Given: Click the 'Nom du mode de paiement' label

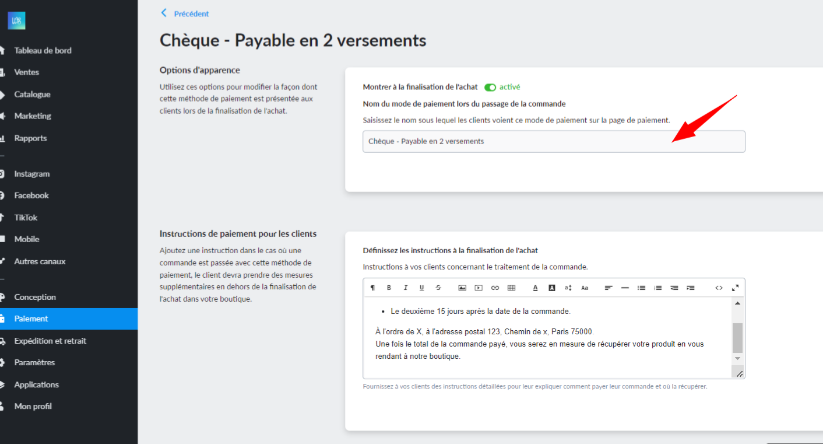Looking at the screenshot, I should (465, 104).
